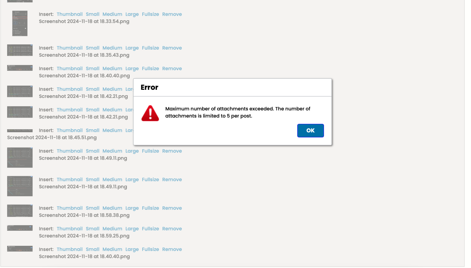471x268 pixels.
Task: Select preview image of Screenshot 18.59.25
Action: [20, 228]
